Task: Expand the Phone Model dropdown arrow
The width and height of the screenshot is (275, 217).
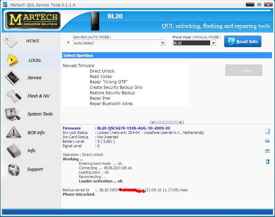Action: [213, 43]
